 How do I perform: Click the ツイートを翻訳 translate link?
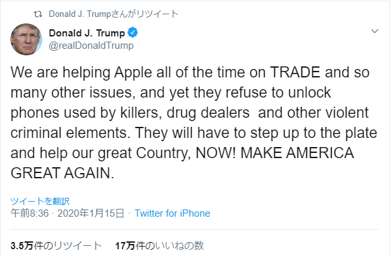[x=40, y=201]
